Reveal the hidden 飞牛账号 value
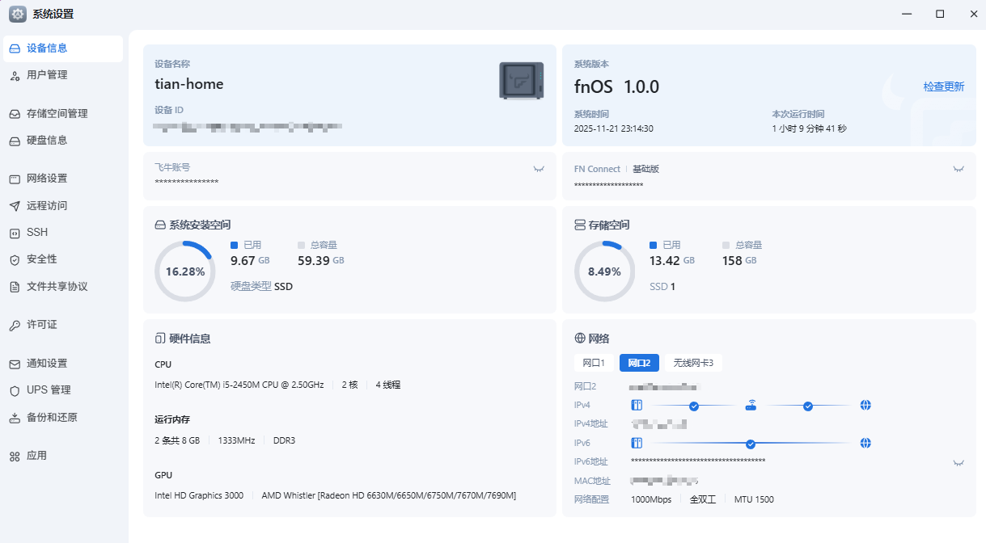 (539, 169)
